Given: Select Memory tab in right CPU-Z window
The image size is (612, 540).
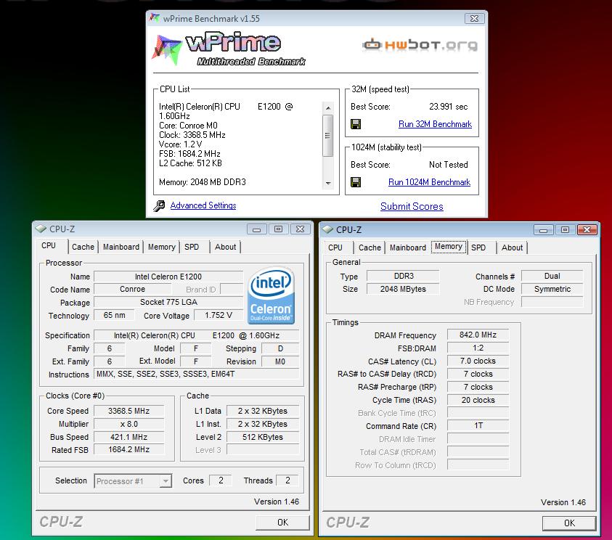Looking at the screenshot, I should click(449, 247).
